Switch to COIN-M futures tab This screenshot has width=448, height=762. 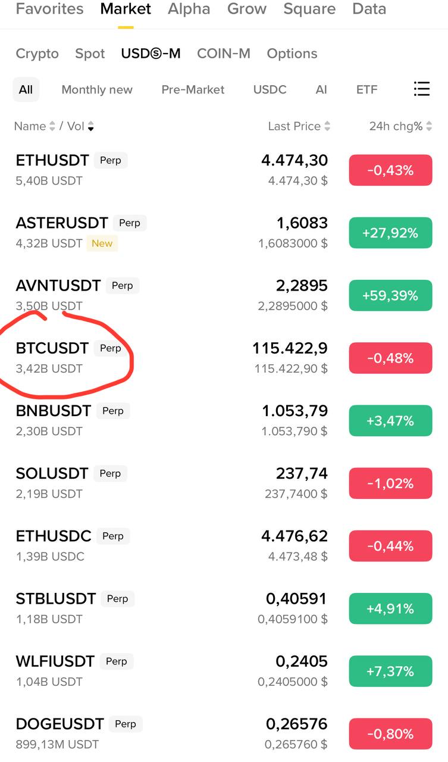click(223, 54)
